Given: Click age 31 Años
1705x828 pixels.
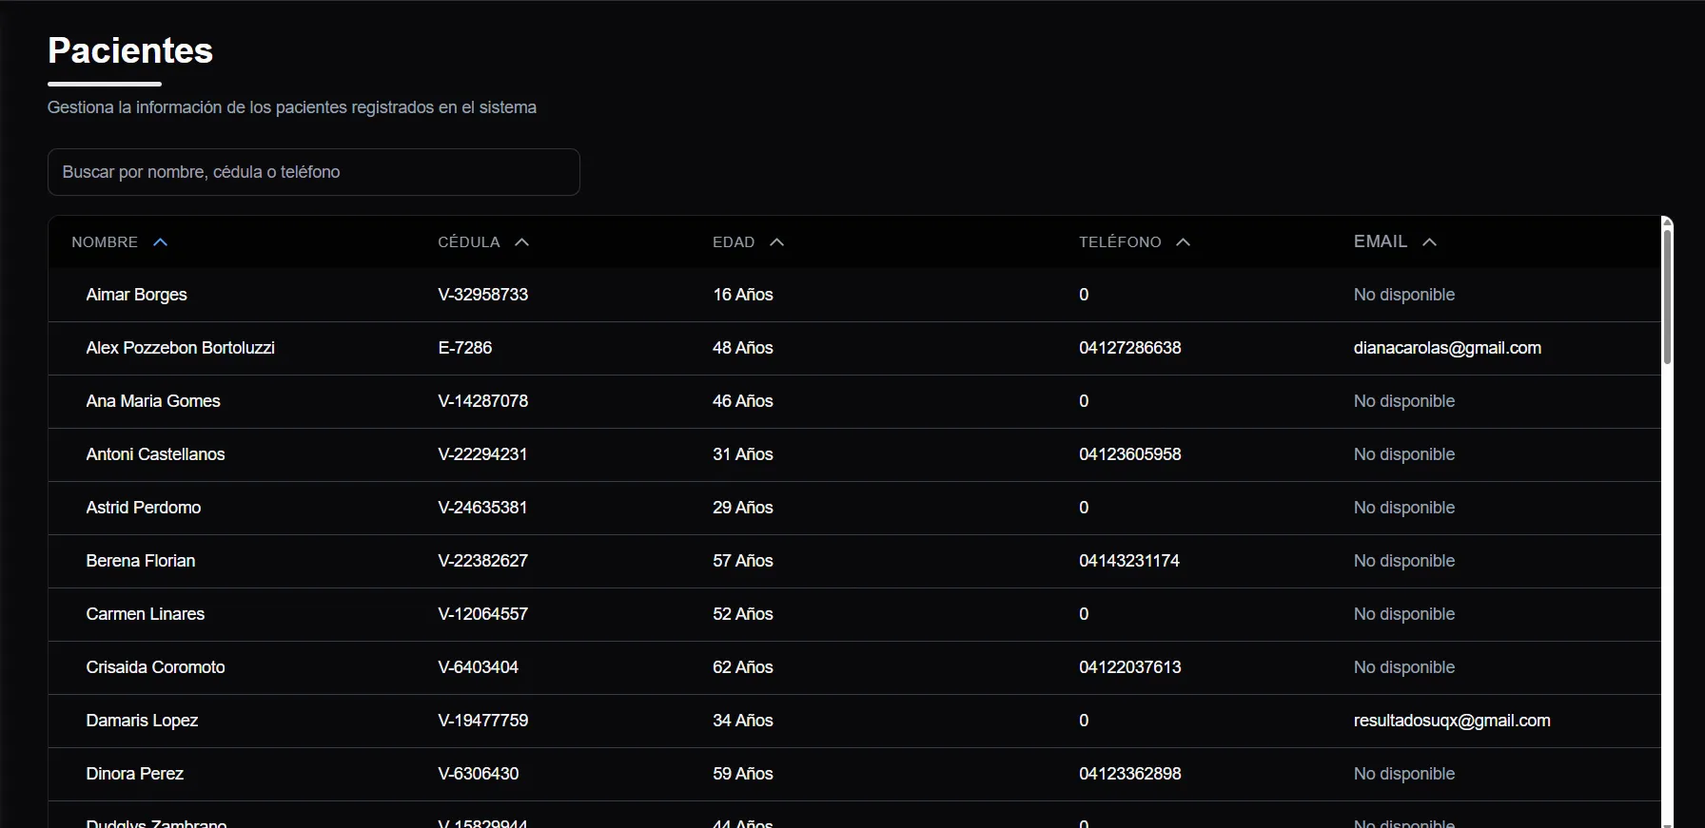Looking at the screenshot, I should click(743, 454).
